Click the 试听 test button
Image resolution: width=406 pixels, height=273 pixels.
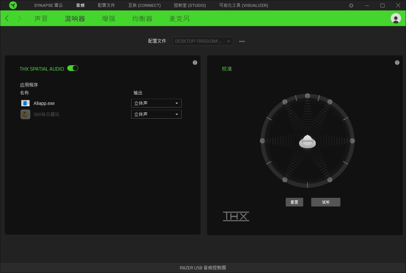326,202
